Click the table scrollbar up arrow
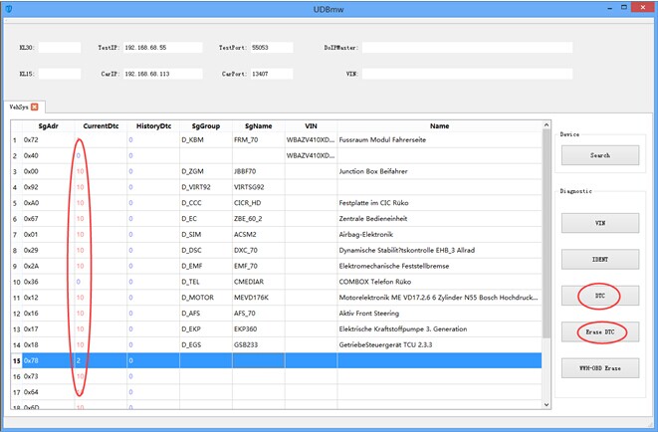This screenshot has width=658, height=432. (547, 125)
